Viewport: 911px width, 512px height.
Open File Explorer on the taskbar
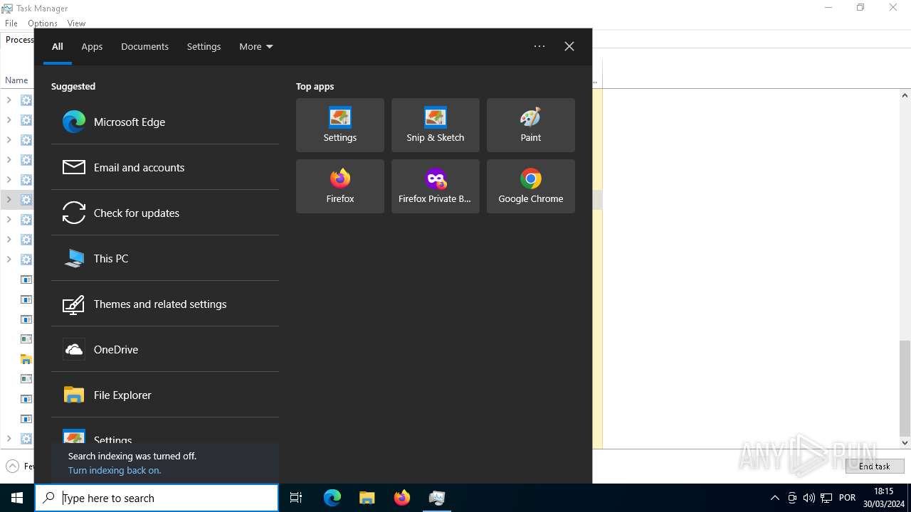[367, 498]
